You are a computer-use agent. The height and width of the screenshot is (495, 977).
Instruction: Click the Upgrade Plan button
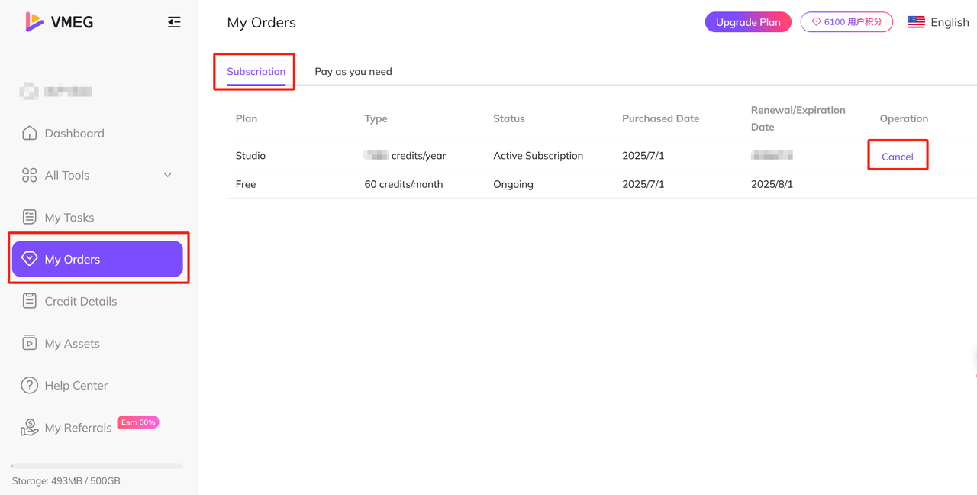(748, 22)
